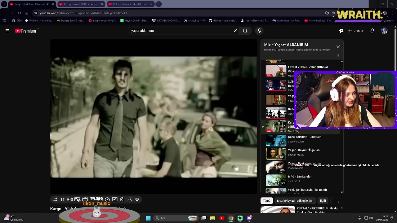Close the Mix playlist panel
The width and height of the screenshot is (397, 223).
click(x=338, y=47)
